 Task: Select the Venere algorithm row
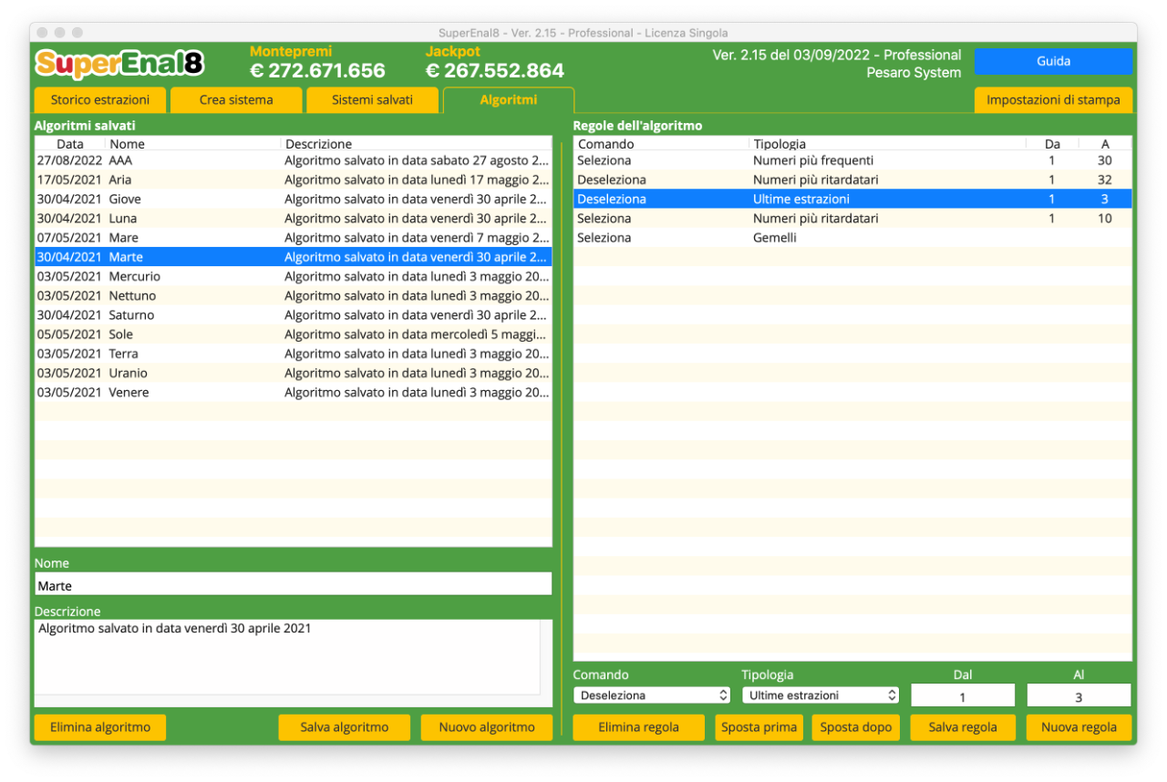click(x=294, y=393)
